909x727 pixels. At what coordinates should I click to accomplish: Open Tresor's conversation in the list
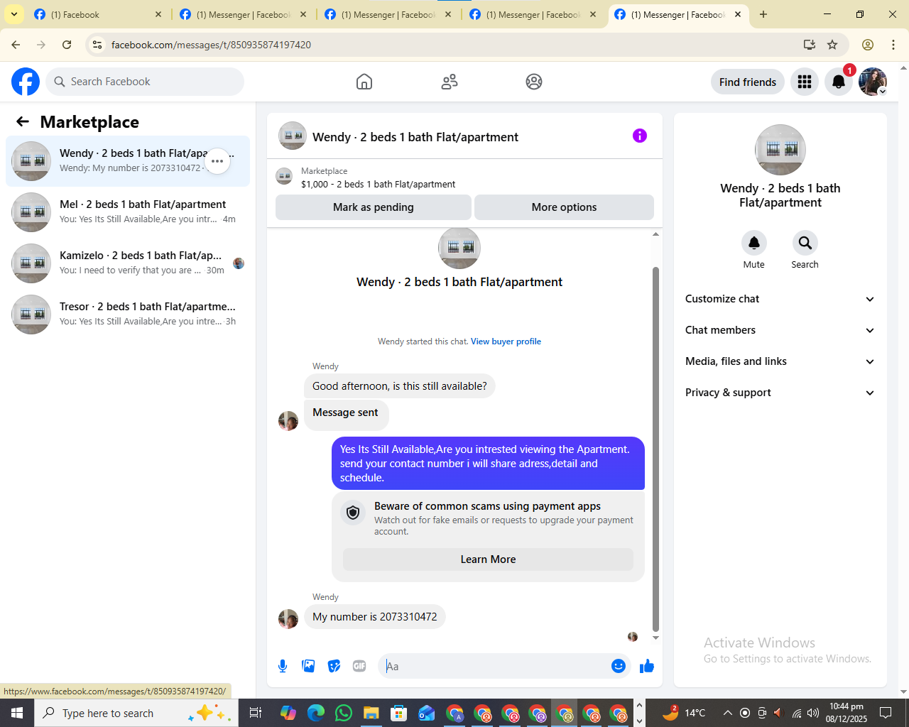pyautogui.click(x=128, y=315)
